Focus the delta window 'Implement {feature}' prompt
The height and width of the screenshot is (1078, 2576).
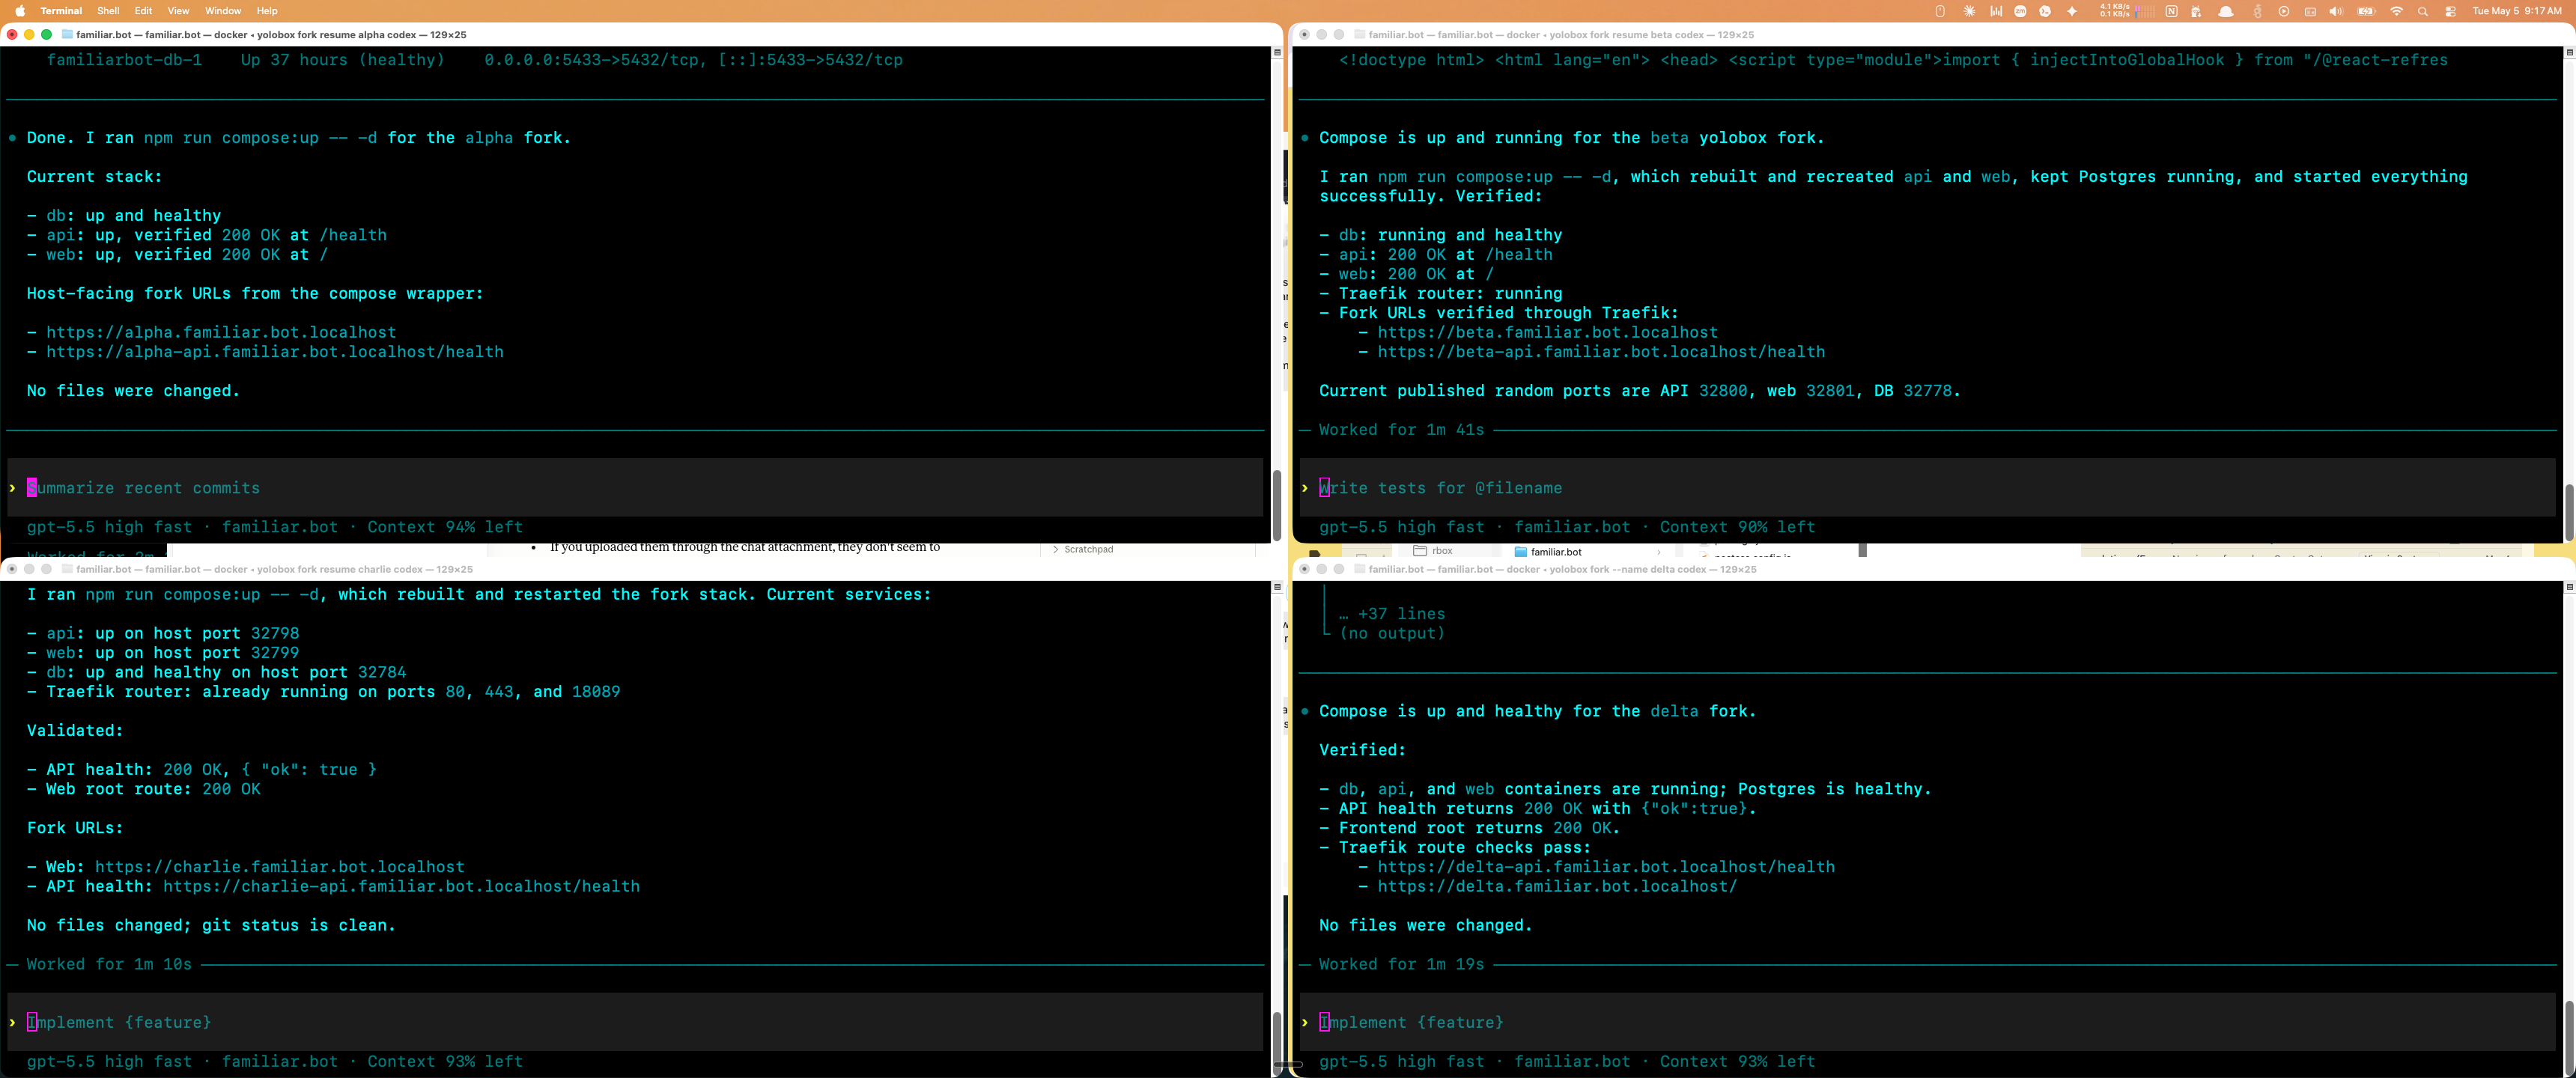click(1927, 1022)
